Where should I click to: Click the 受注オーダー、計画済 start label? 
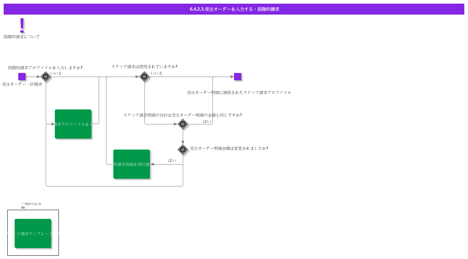point(22,84)
